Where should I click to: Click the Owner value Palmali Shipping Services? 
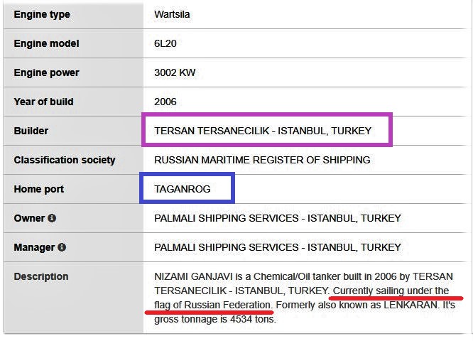[x=278, y=218]
